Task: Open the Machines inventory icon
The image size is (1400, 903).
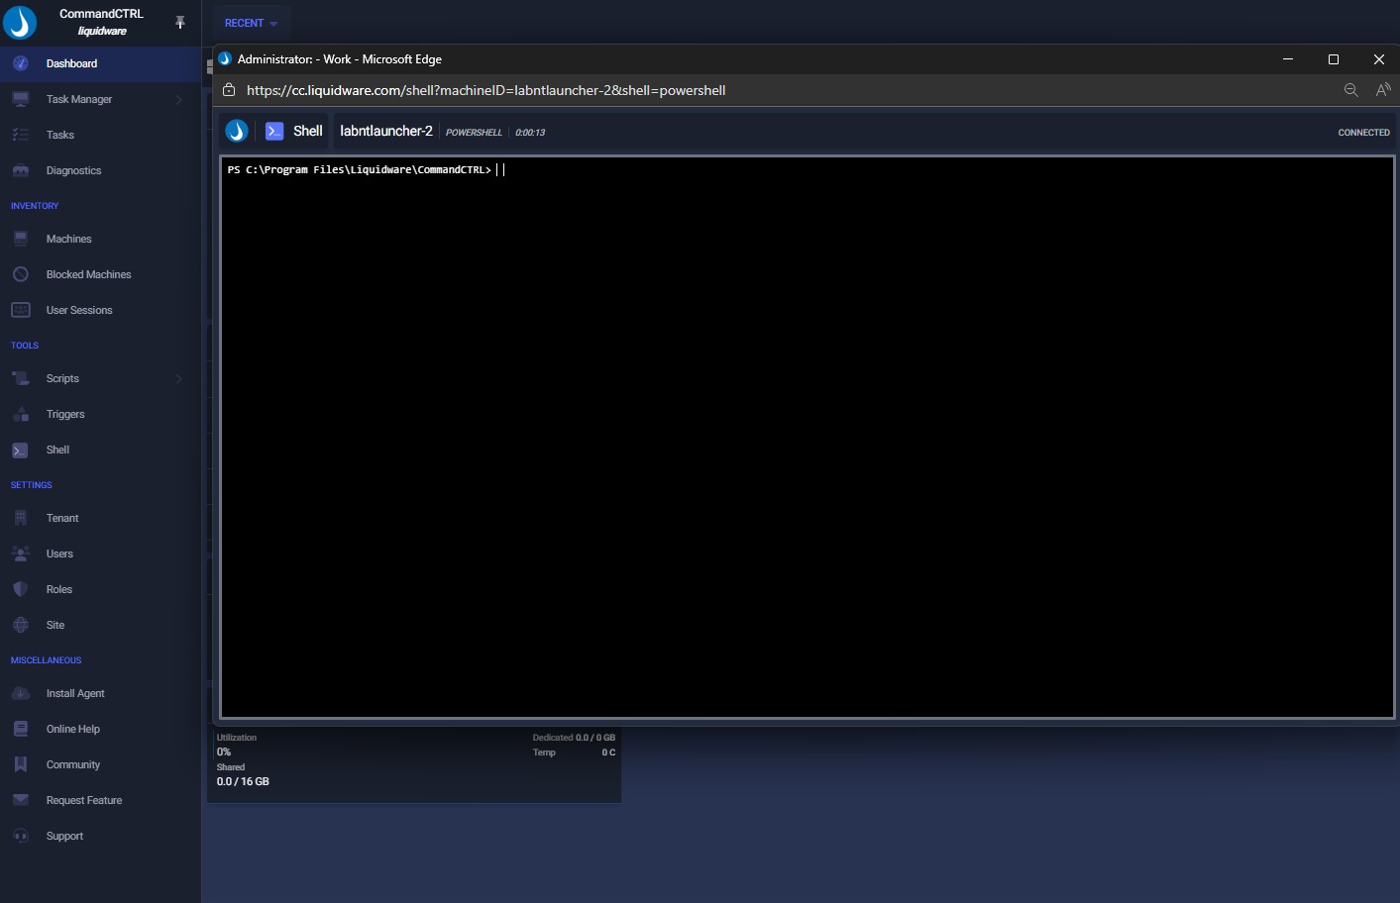Action: [x=20, y=239]
